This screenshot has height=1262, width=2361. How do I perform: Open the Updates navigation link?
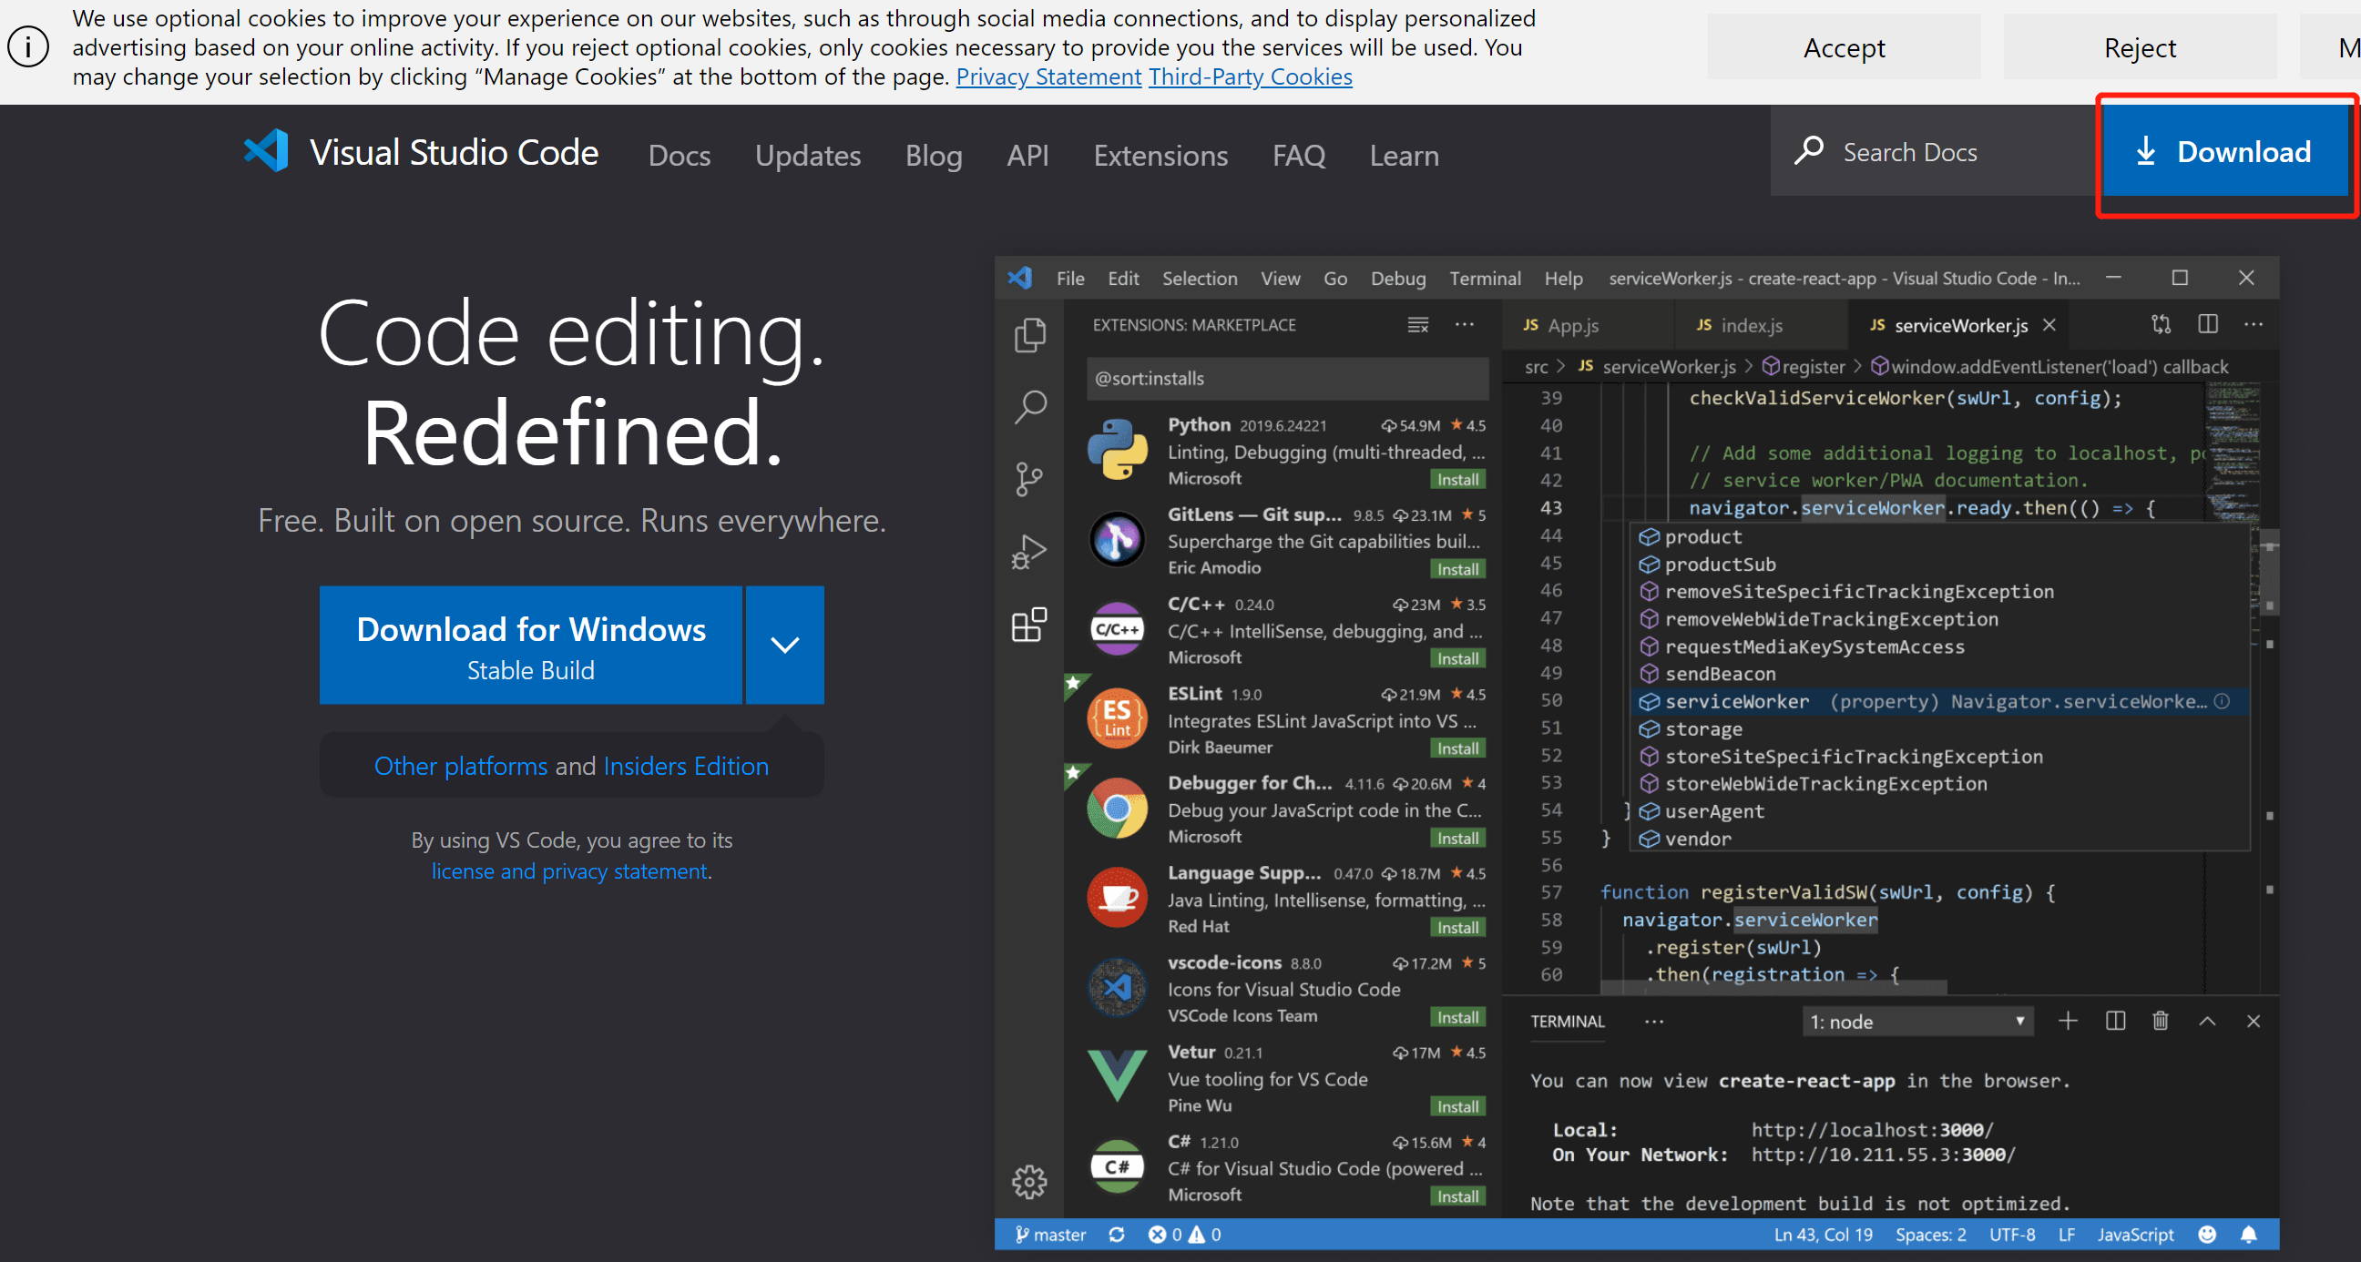(806, 156)
